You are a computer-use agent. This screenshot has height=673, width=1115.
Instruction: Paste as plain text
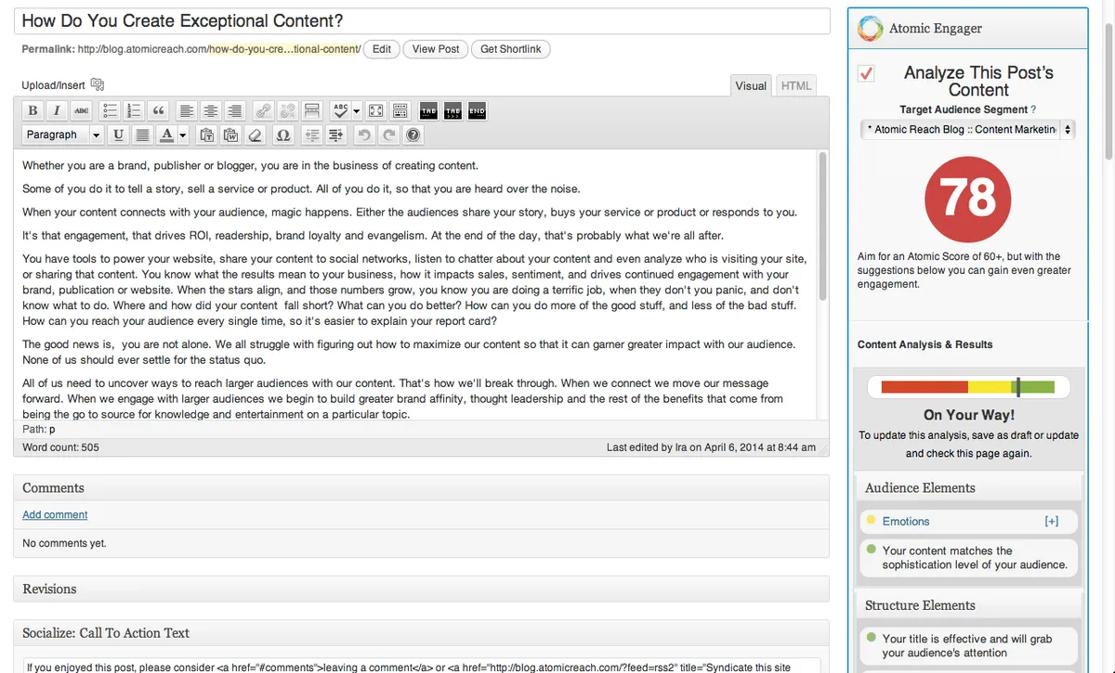coord(207,135)
